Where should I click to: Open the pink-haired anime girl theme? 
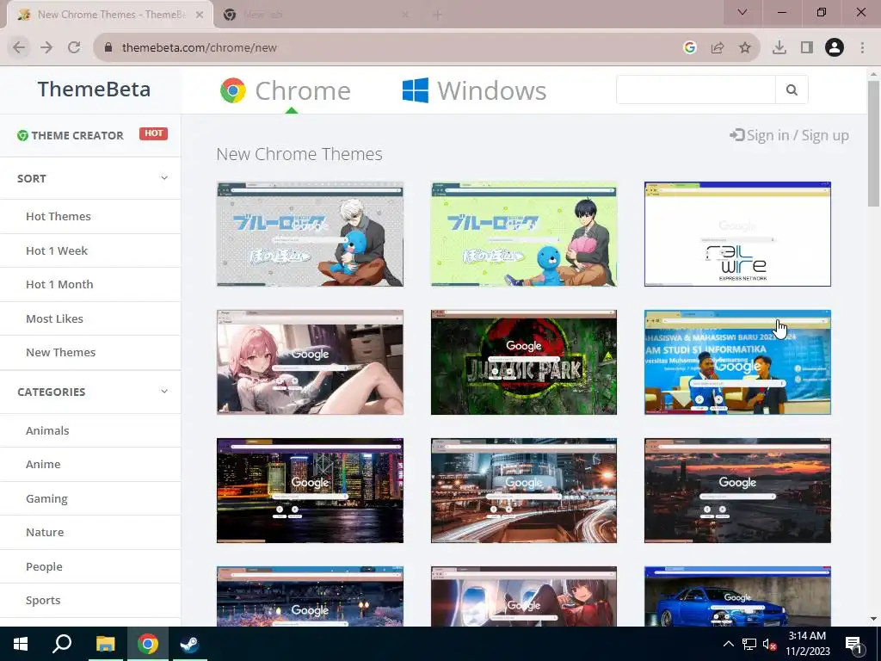[x=310, y=362]
